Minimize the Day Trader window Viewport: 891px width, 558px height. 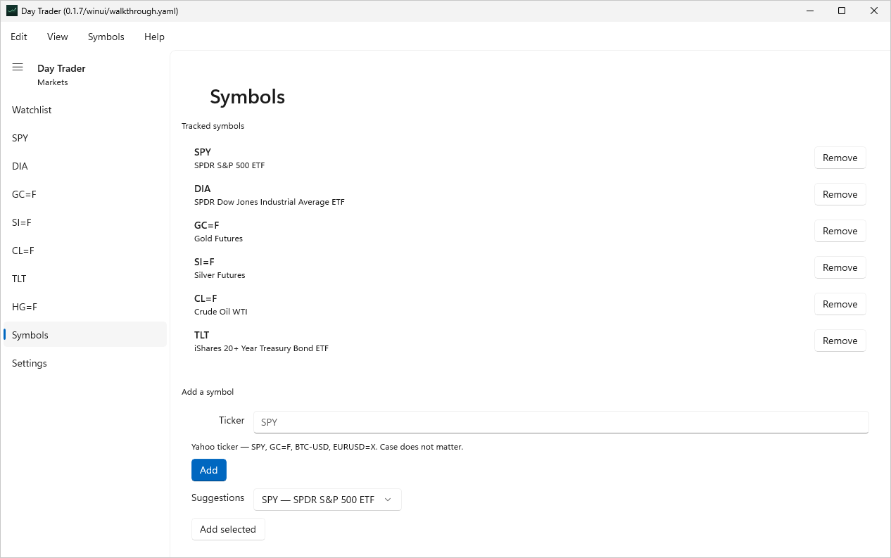pyautogui.click(x=809, y=11)
